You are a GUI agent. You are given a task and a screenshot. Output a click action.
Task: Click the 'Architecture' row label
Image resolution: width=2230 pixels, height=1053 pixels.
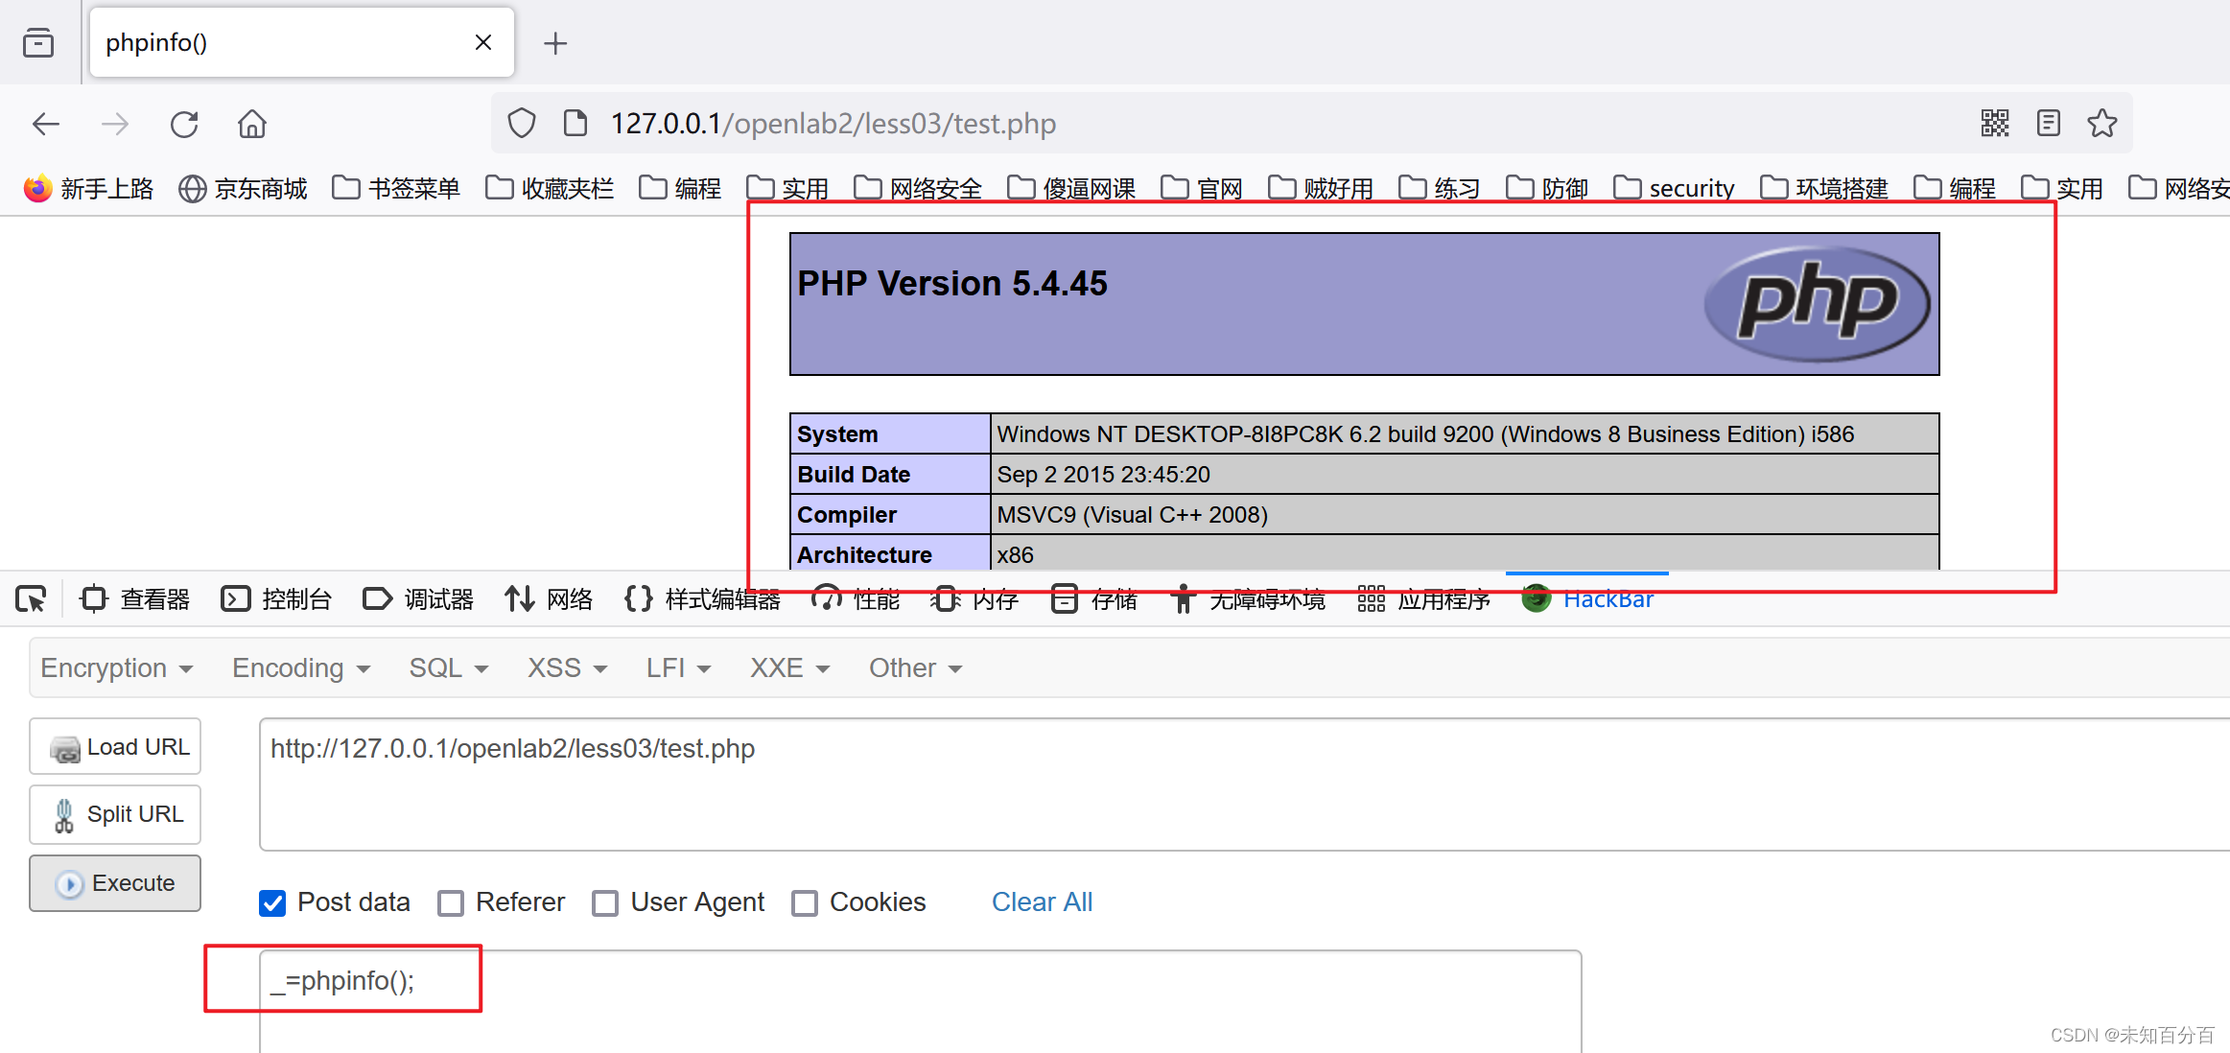coord(864,555)
